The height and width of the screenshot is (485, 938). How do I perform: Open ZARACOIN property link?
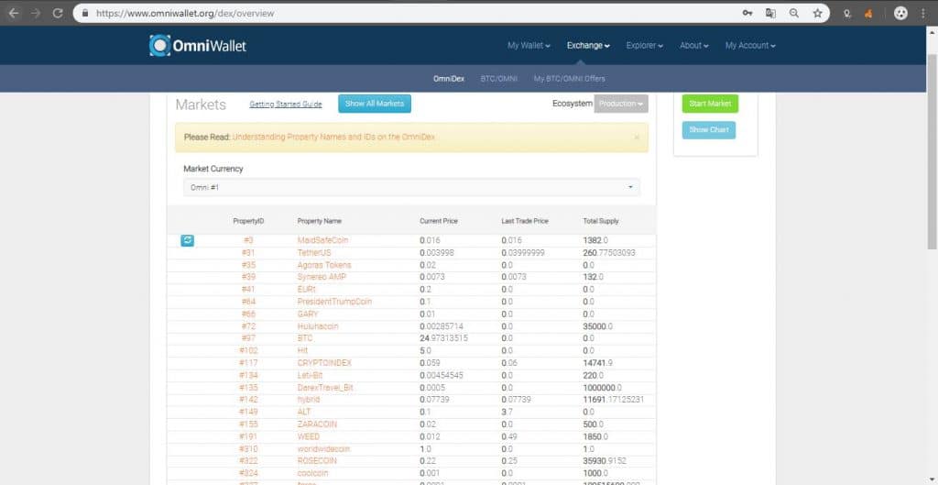click(x=317, y=424)
